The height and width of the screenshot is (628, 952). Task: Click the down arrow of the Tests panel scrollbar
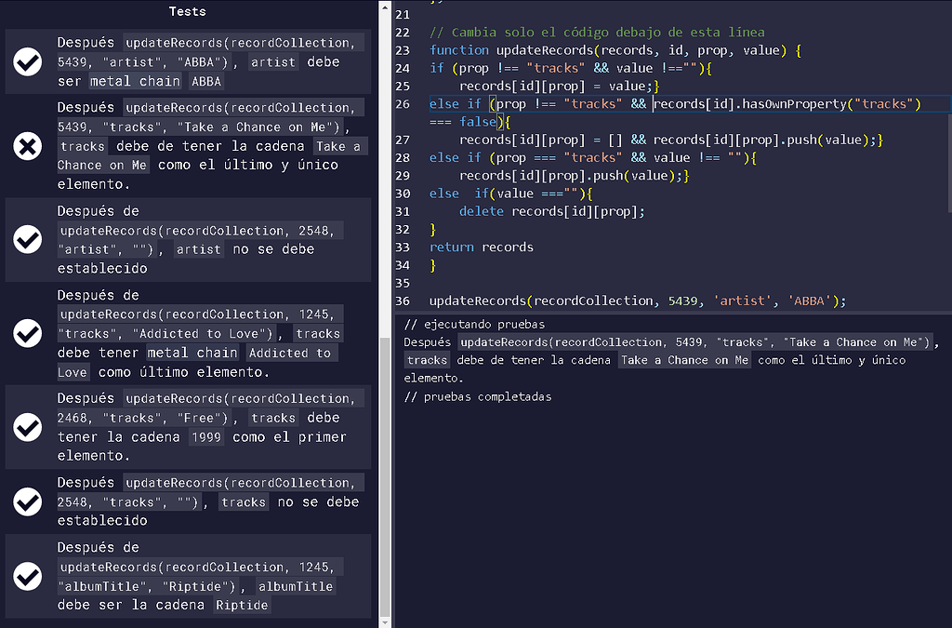click(383, 620)
